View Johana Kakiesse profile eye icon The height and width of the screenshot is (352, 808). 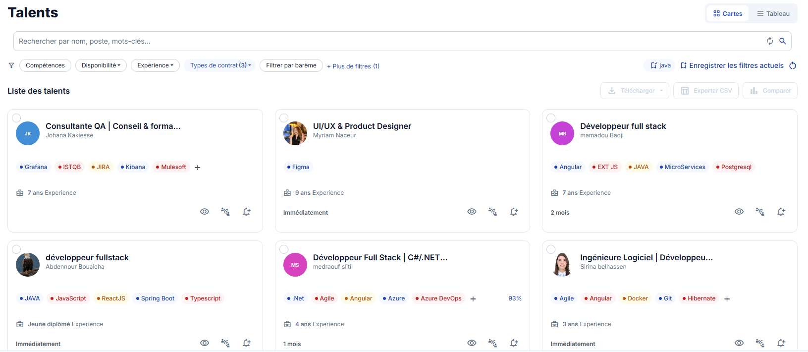click(x=205, y=212)
